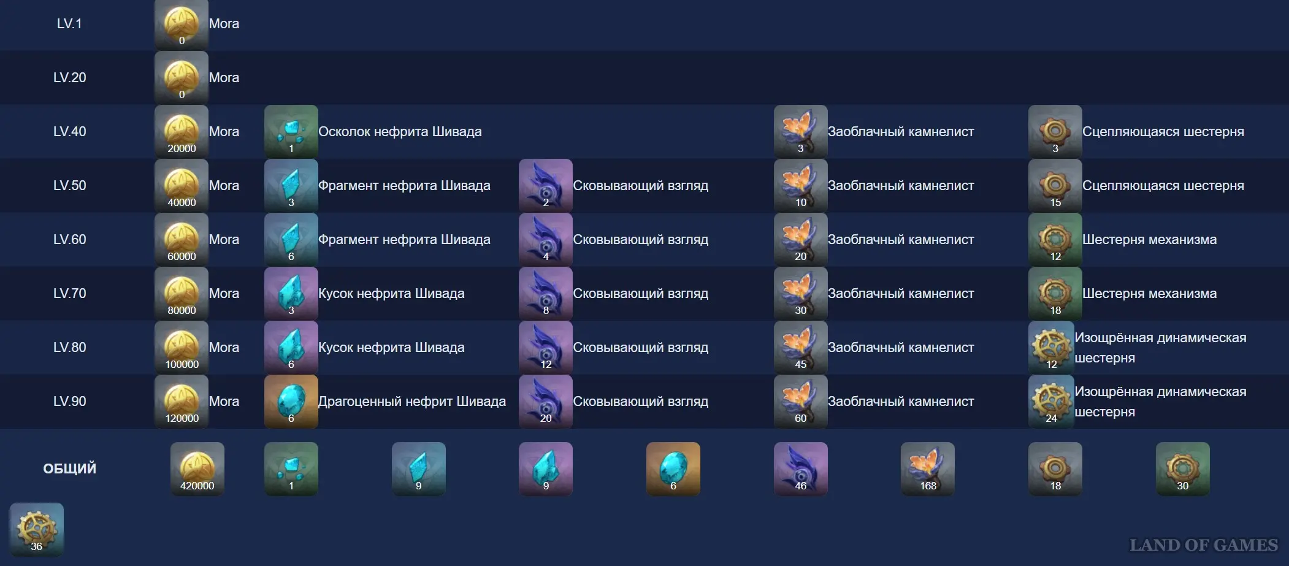Click Фрагмент нефрита Шивада text in LV.60 row

point(404,239)
